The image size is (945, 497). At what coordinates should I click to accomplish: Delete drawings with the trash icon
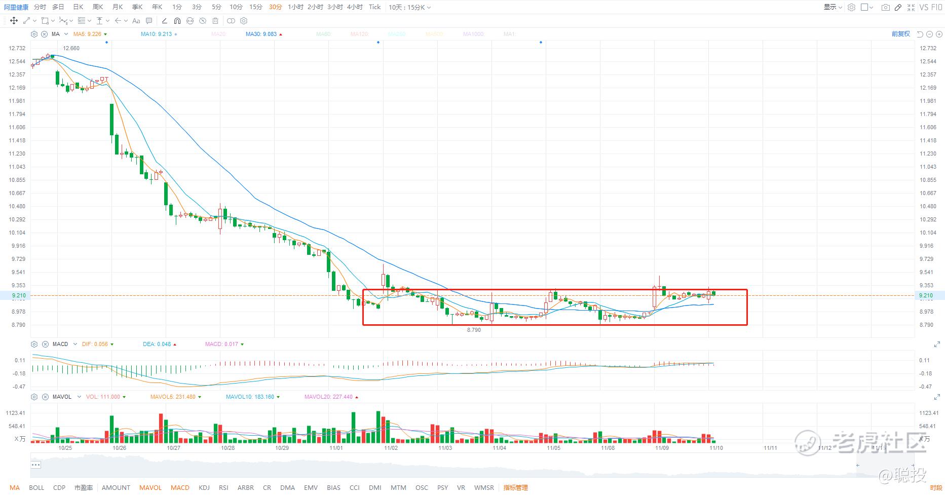215,21
